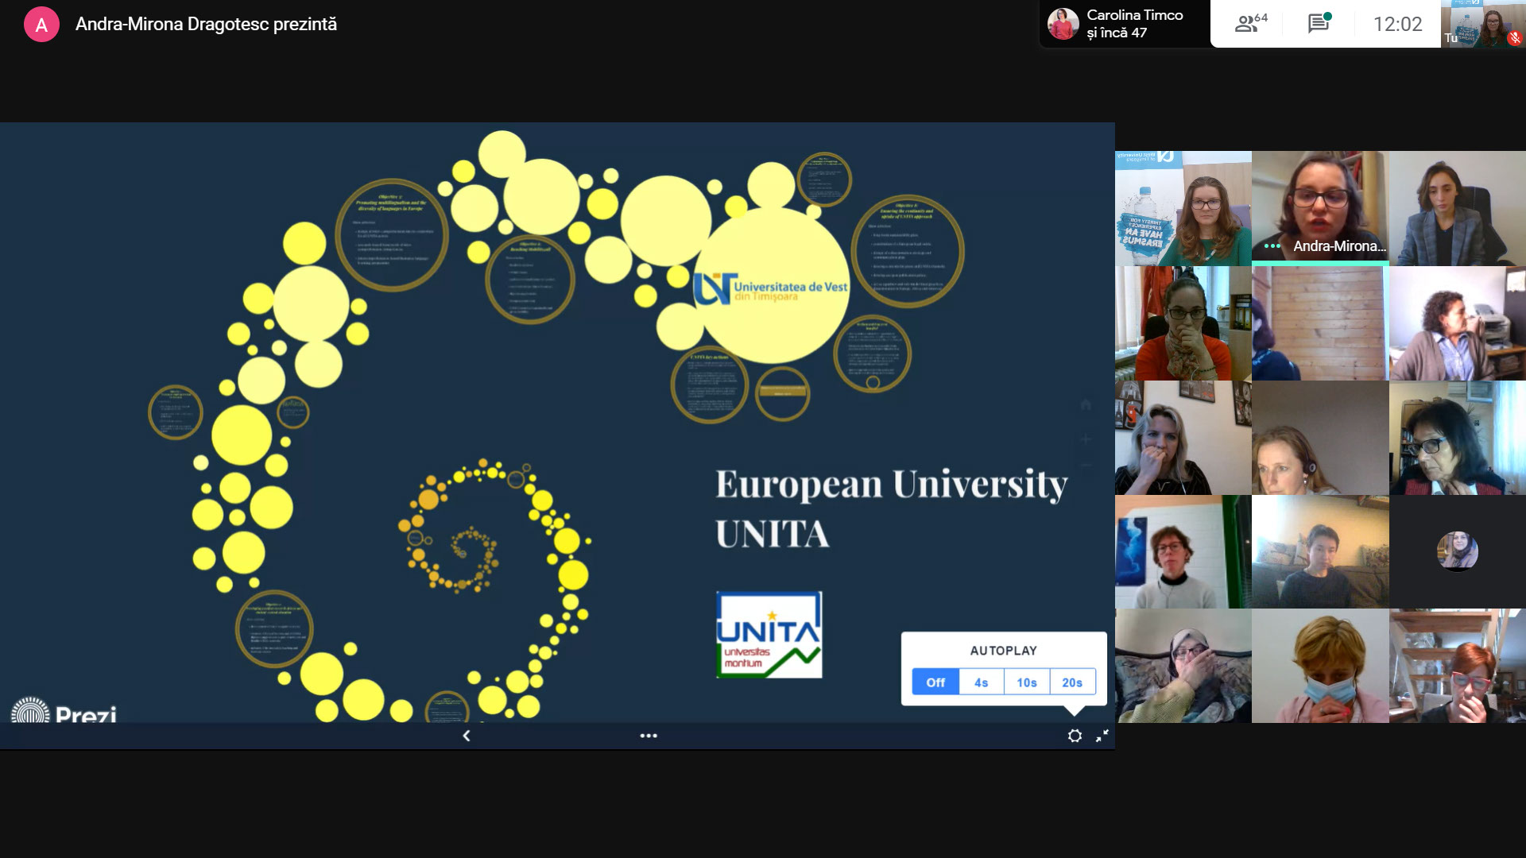Open Prezi three-dot more options
The height and width of the screenshot is (858, 1526).
pos(649,736)
